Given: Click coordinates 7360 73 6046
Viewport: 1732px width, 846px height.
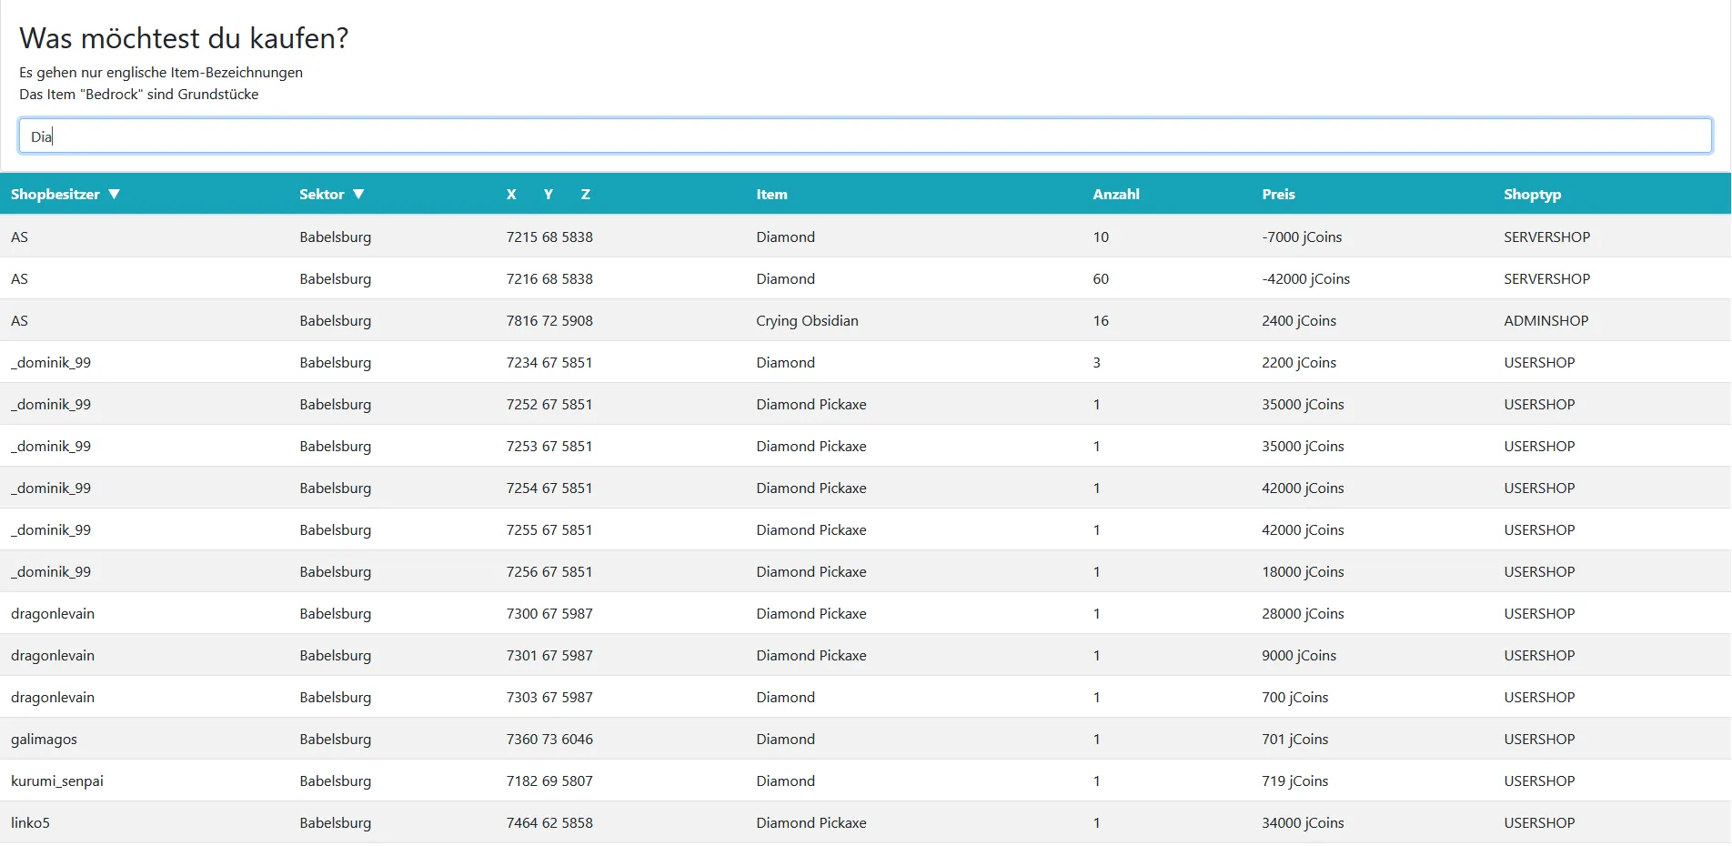Looking at the screenshot, I should tap(549, 739).
